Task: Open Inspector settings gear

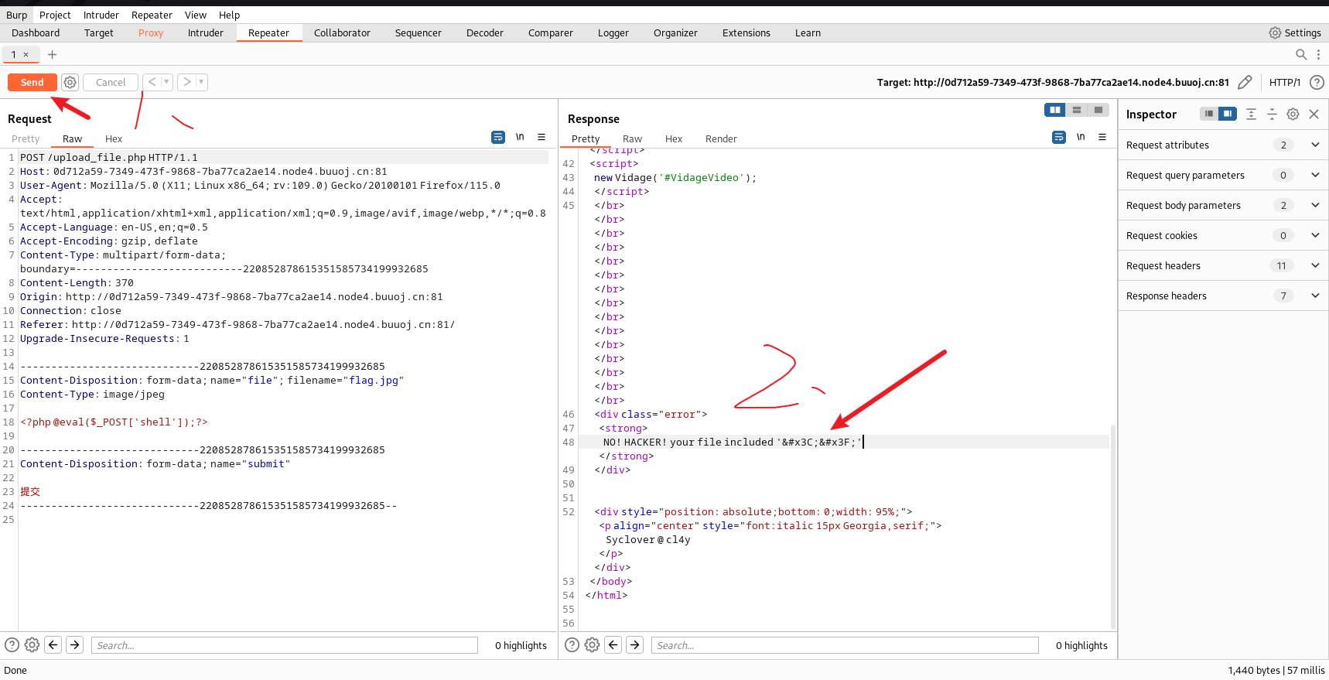Action: [1293, 114]
